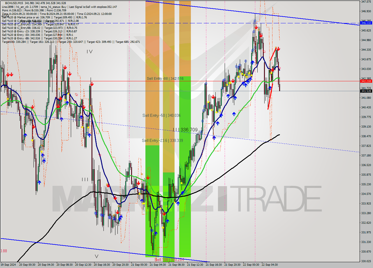This screenshot has width=373, height=268.
Task: Click the '22 Sep 00:30' time axis label
Action: pyautogui.click(x=251, y=265)
